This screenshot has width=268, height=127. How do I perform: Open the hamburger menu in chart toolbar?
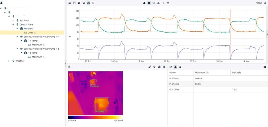click(x=70, y=3)
